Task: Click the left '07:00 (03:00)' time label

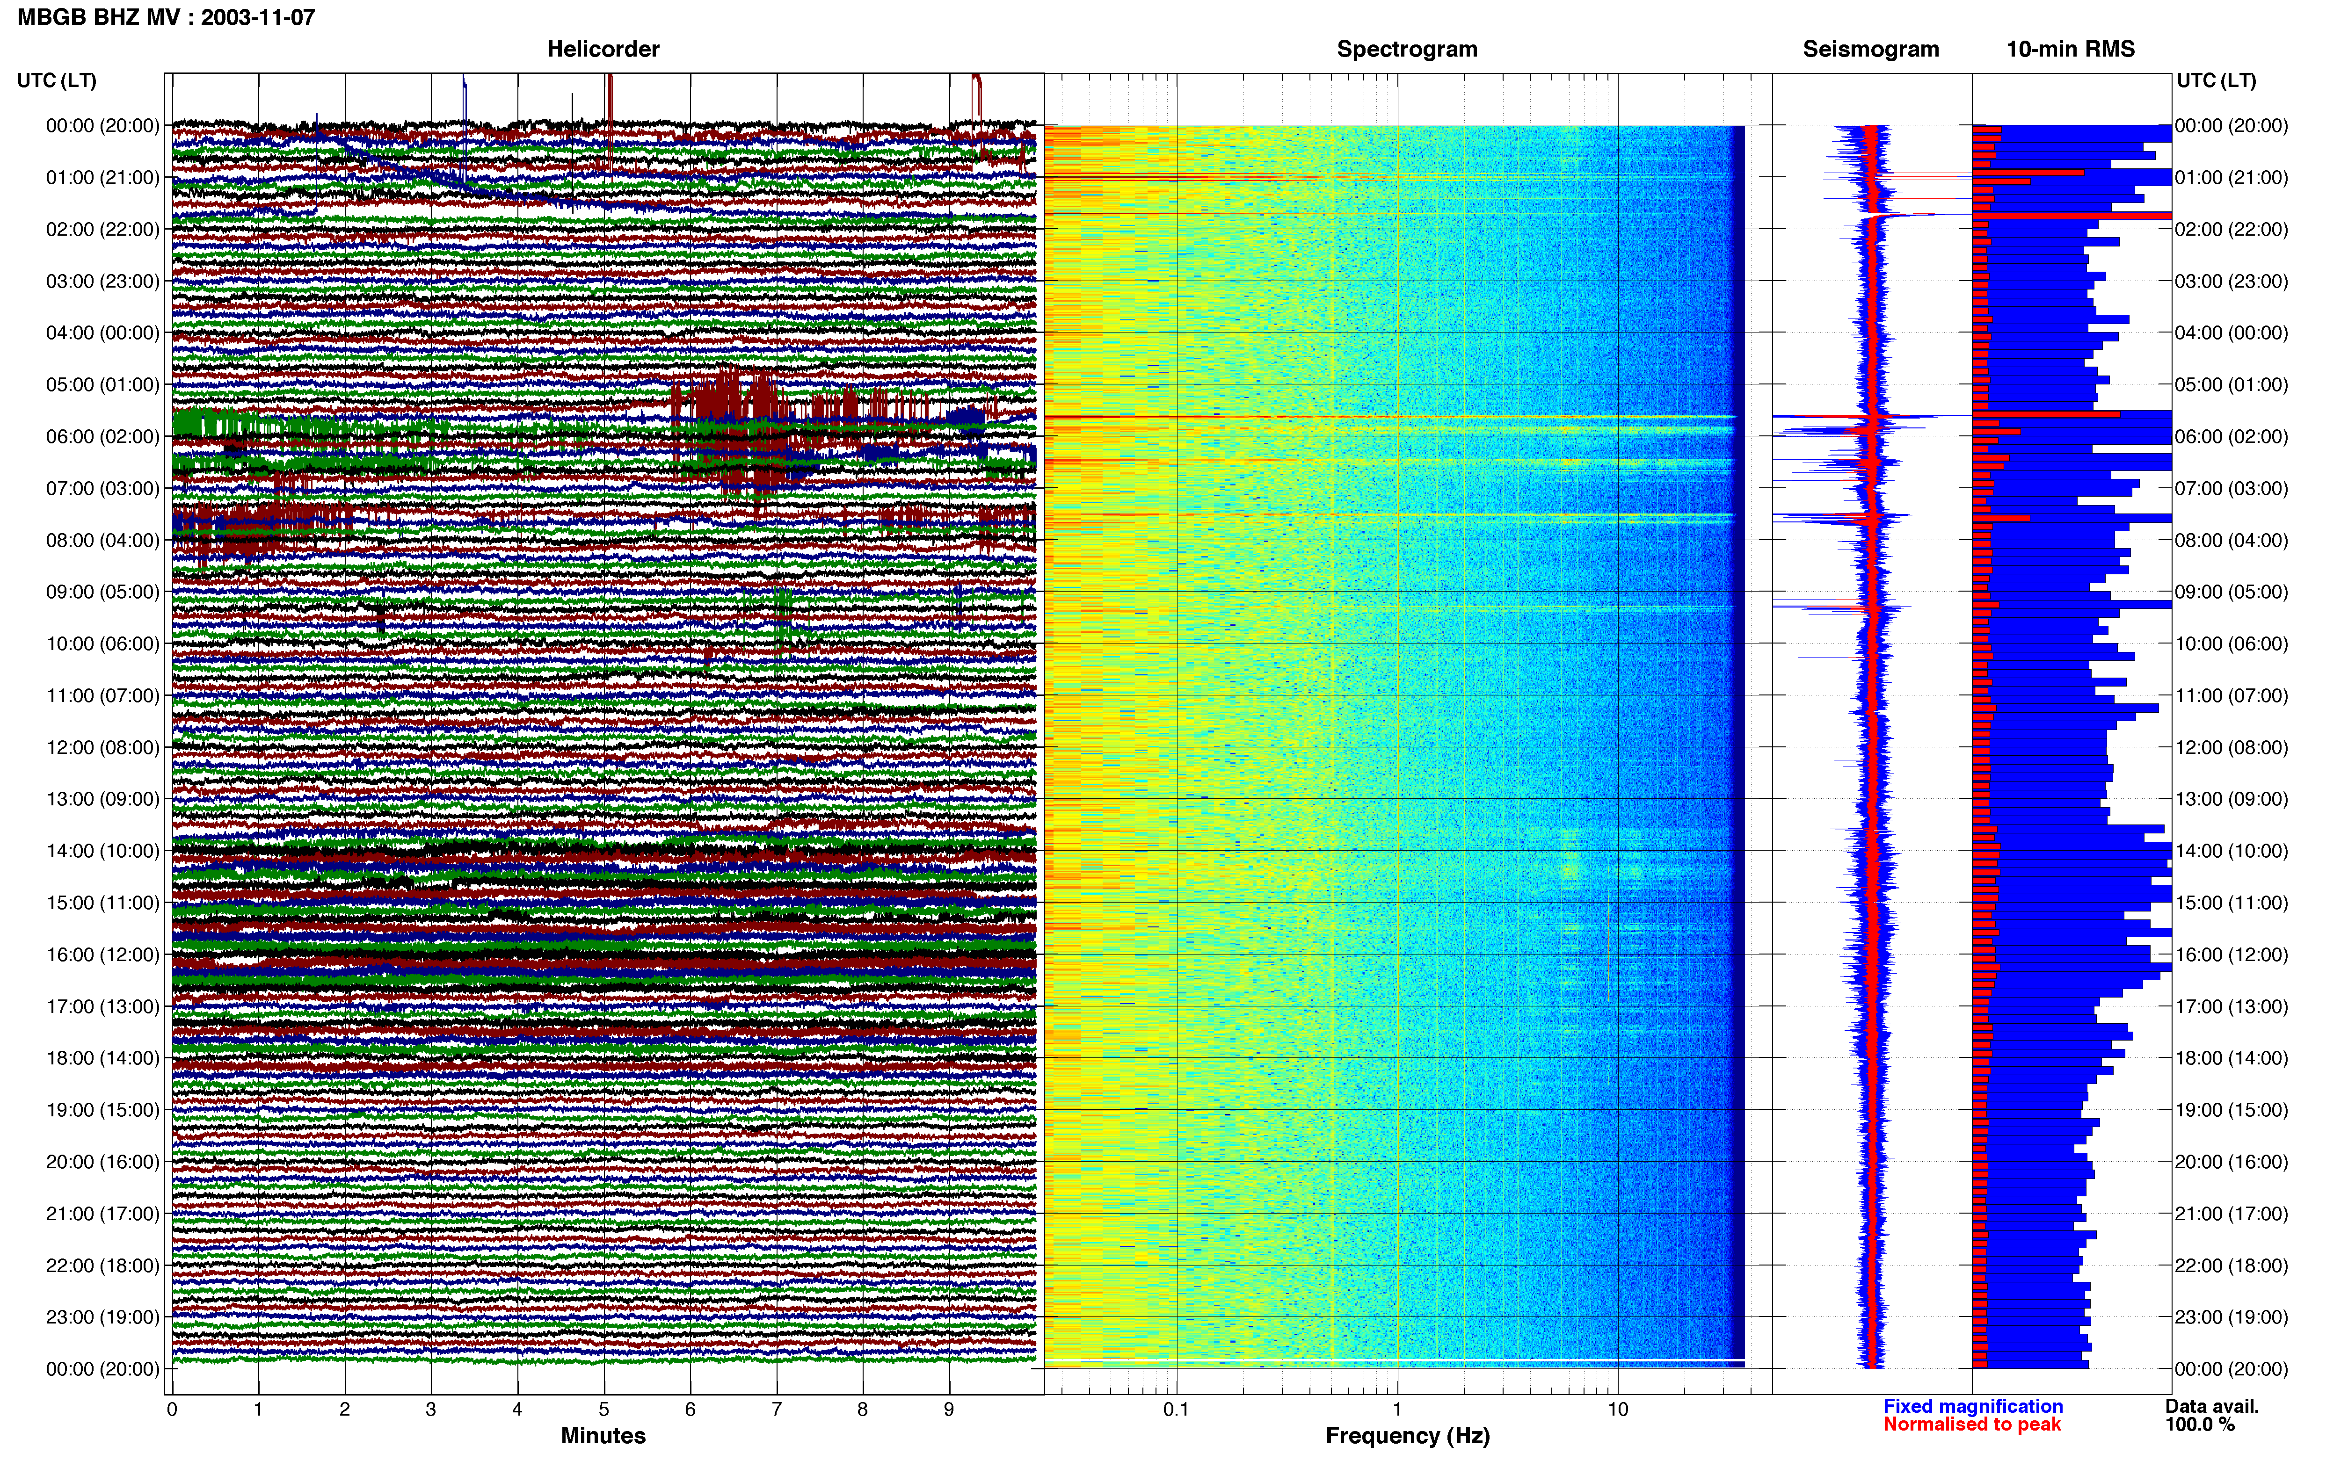Action: 103,488
